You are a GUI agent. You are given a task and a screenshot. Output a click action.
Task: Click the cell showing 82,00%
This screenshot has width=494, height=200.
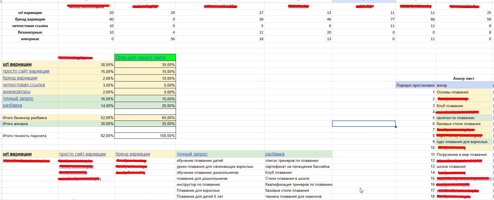tap(86, 136)
